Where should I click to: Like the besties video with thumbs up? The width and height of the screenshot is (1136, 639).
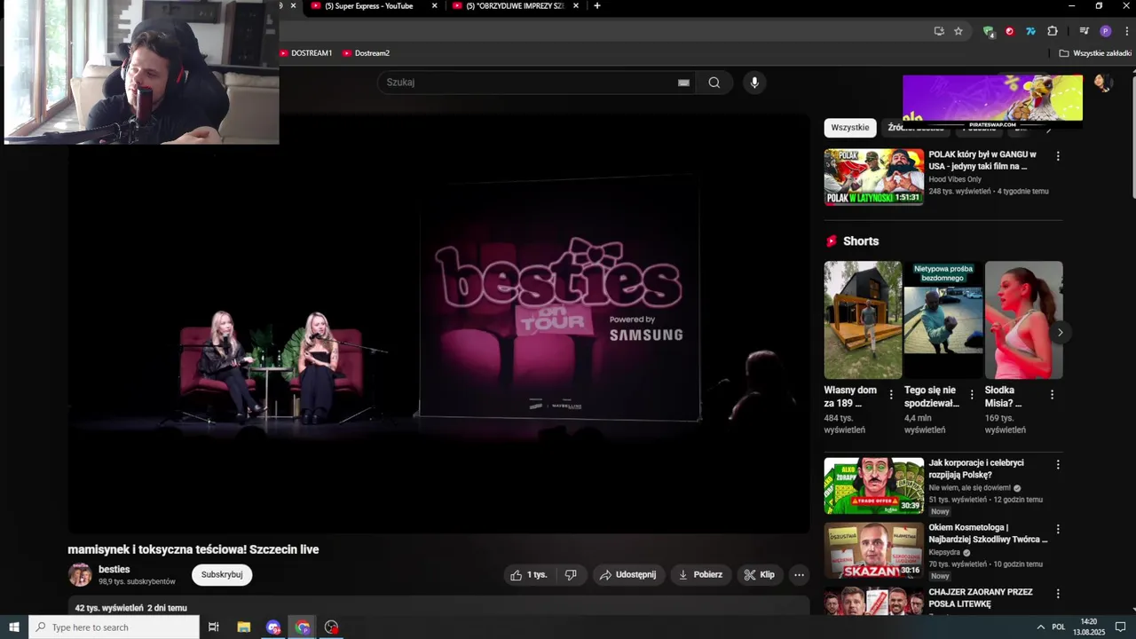[528, 575]
